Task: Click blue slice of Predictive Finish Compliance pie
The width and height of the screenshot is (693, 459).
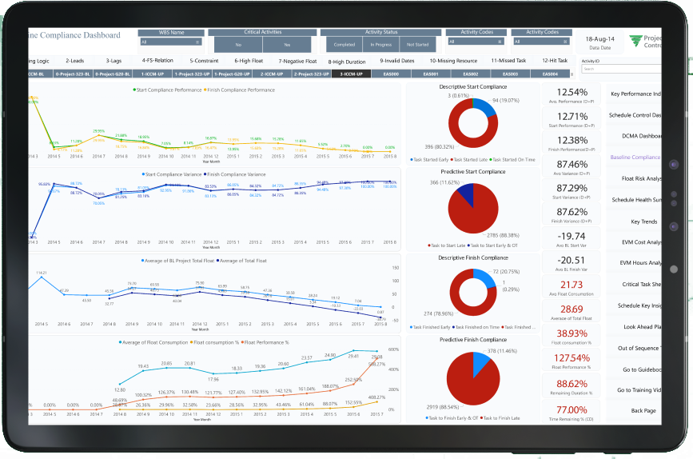Action: [x=483, y=367]
